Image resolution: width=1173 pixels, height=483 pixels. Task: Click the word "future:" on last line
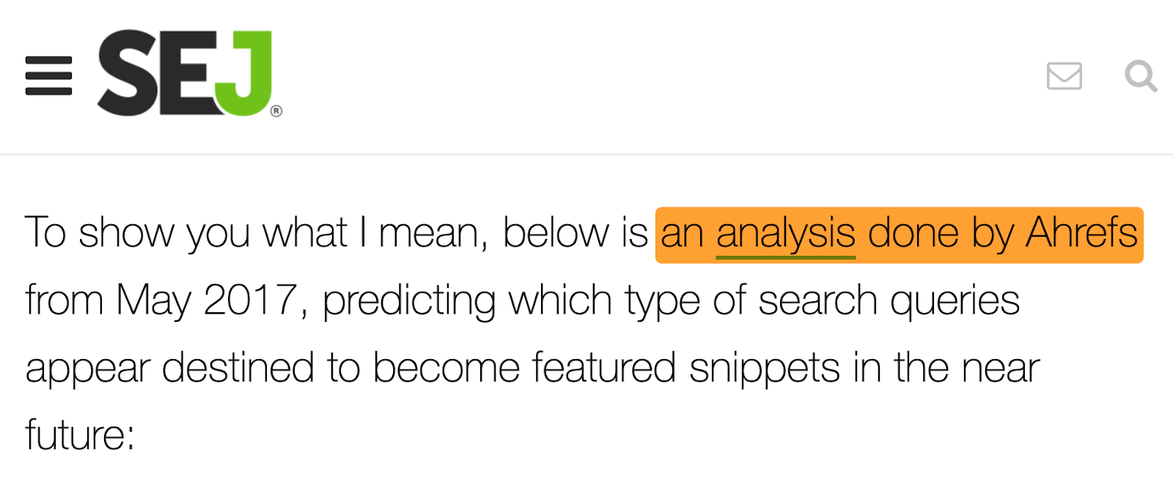pos(80,435)
